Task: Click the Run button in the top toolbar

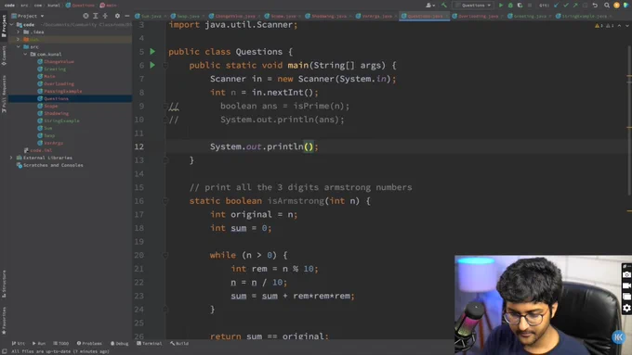Action: [x=501, y=6]
